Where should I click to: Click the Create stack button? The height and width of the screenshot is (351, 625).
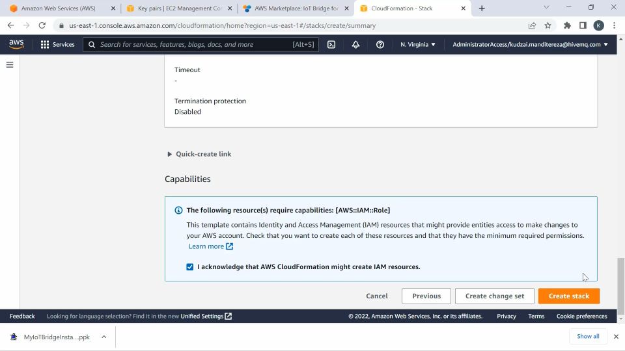click(569, 296)
